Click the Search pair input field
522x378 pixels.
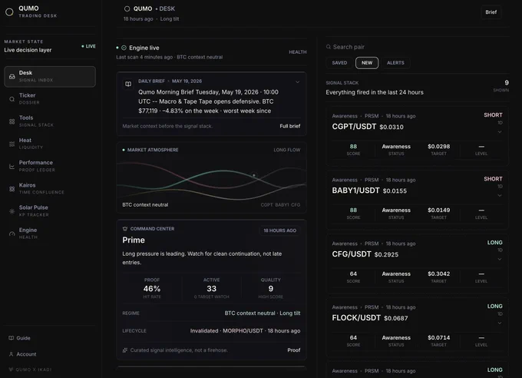[417, 47]
